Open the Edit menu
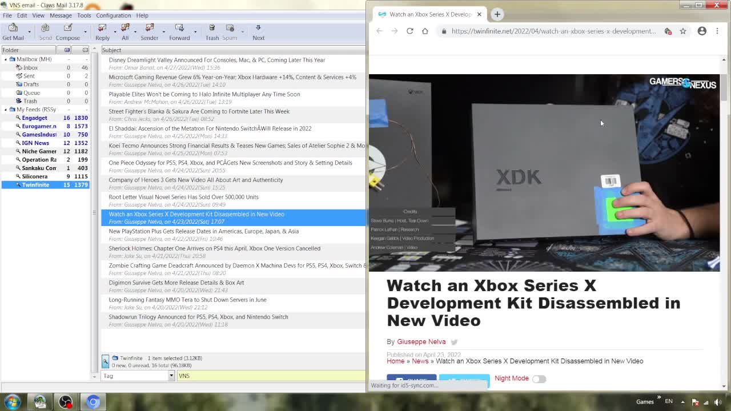Viewport: 731px width, 411px height. pos(22,15)
